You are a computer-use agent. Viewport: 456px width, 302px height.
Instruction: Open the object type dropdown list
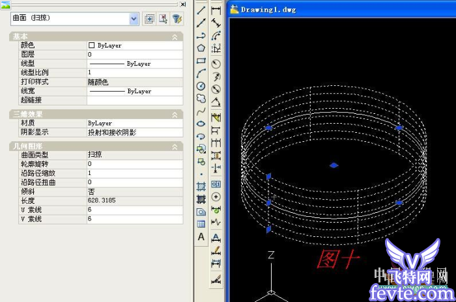pos(134,19)
